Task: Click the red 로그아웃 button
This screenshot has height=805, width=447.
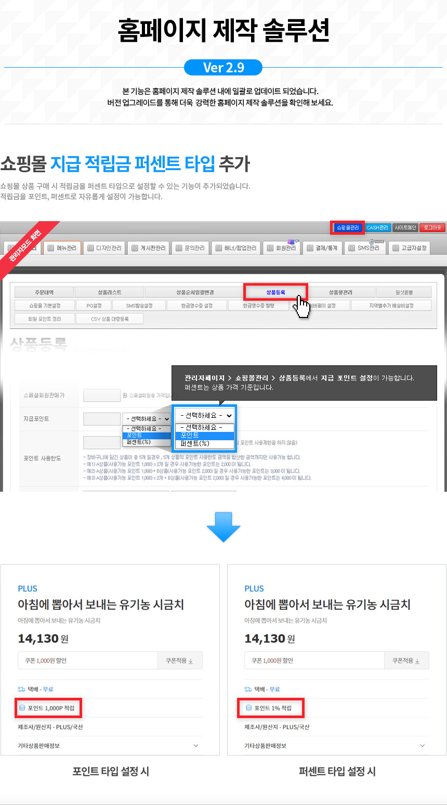Action: 432,227
